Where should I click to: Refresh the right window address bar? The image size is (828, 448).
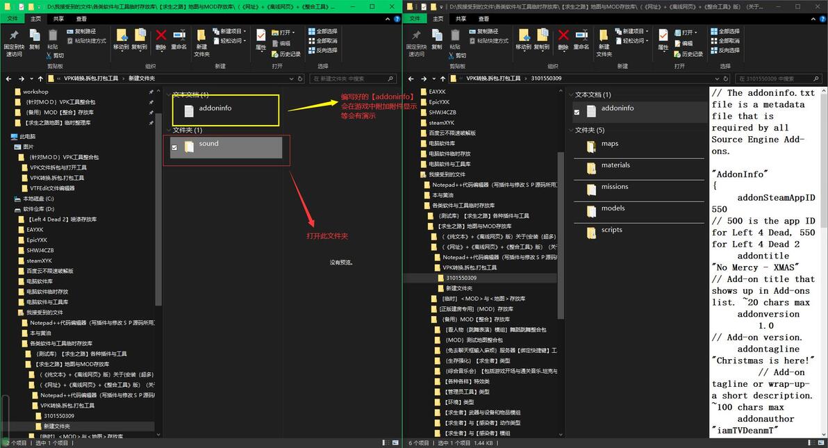[726, 78]
